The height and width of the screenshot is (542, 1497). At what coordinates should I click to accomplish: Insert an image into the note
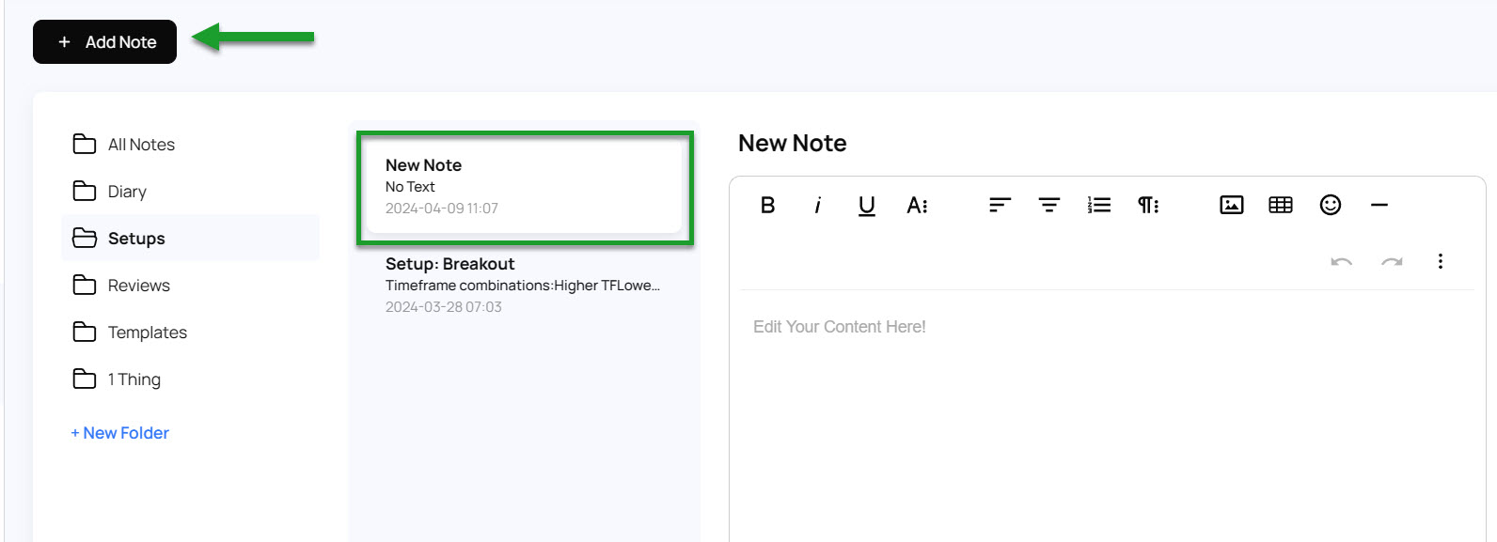coord(1231,205)
